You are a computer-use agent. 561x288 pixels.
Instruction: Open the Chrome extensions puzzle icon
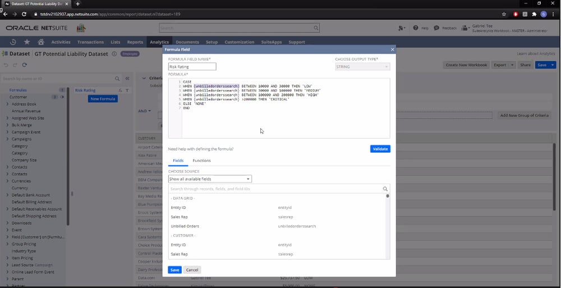(x=534, y=15)
